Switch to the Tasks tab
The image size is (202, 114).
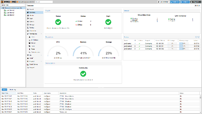tap(4, 90)
